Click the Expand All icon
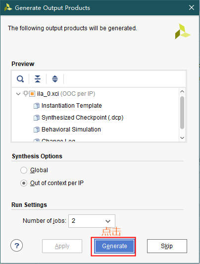 coord(55,79)
